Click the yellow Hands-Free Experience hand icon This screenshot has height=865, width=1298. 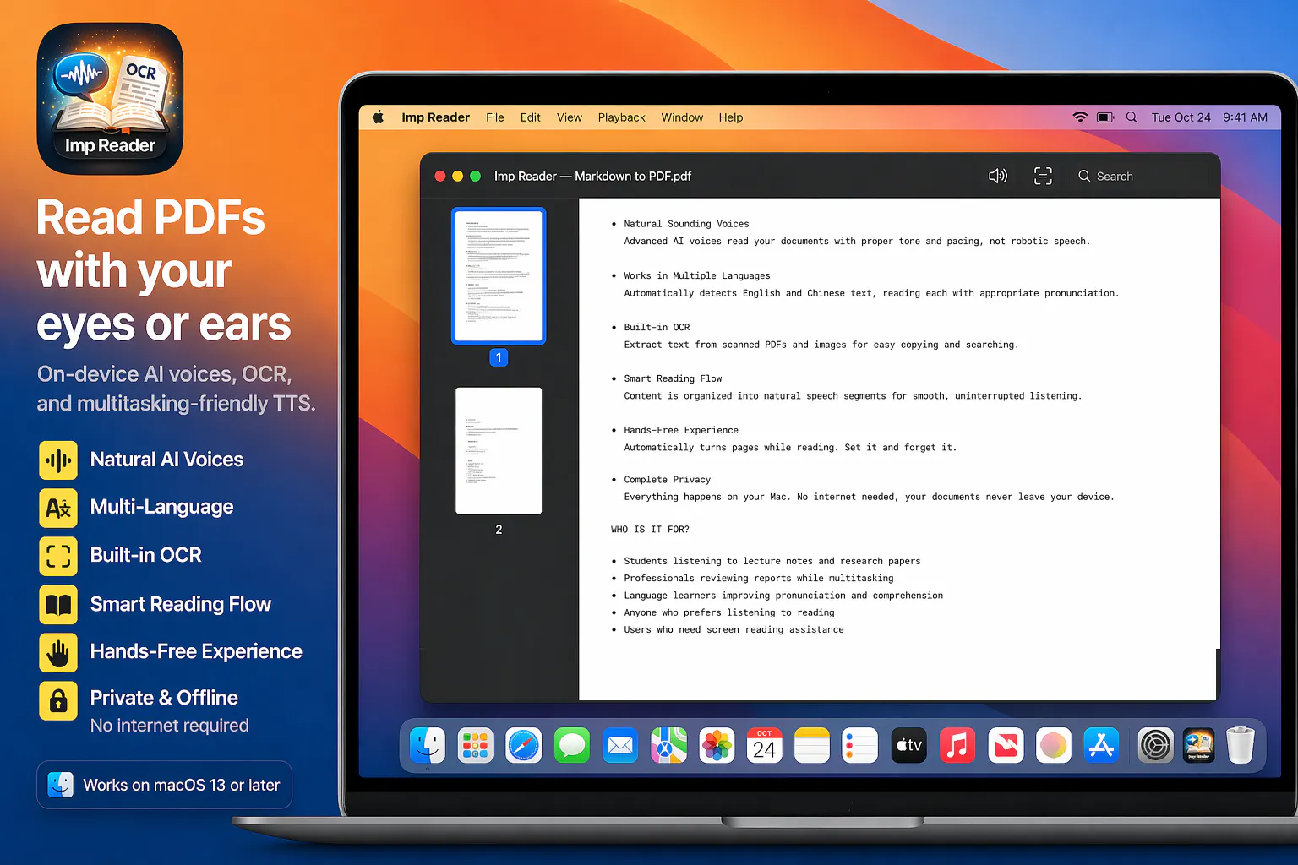[x=58, y=653]
